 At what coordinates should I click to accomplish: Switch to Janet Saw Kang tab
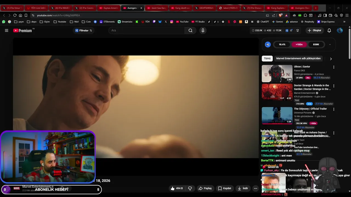click(x=157, y=8)
